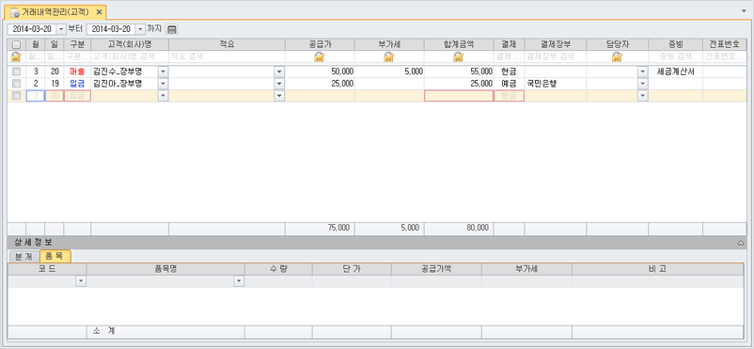Select the 거래내역관리(고객) document tab
The width and height of the screenshot is (754, 349).
point(55,12)
